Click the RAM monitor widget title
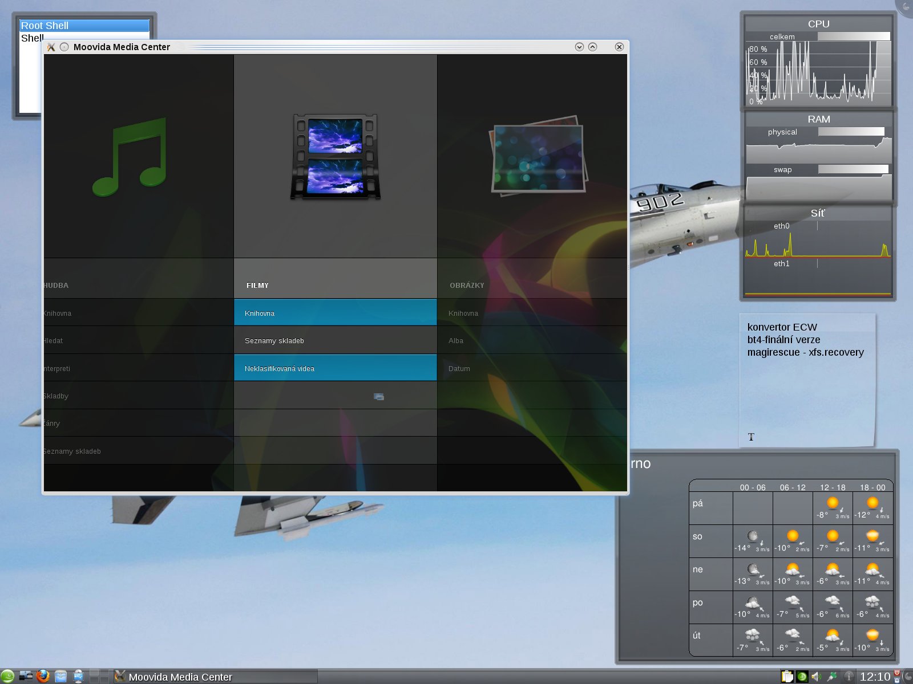913x684 pixels. (x=818, y=119)
